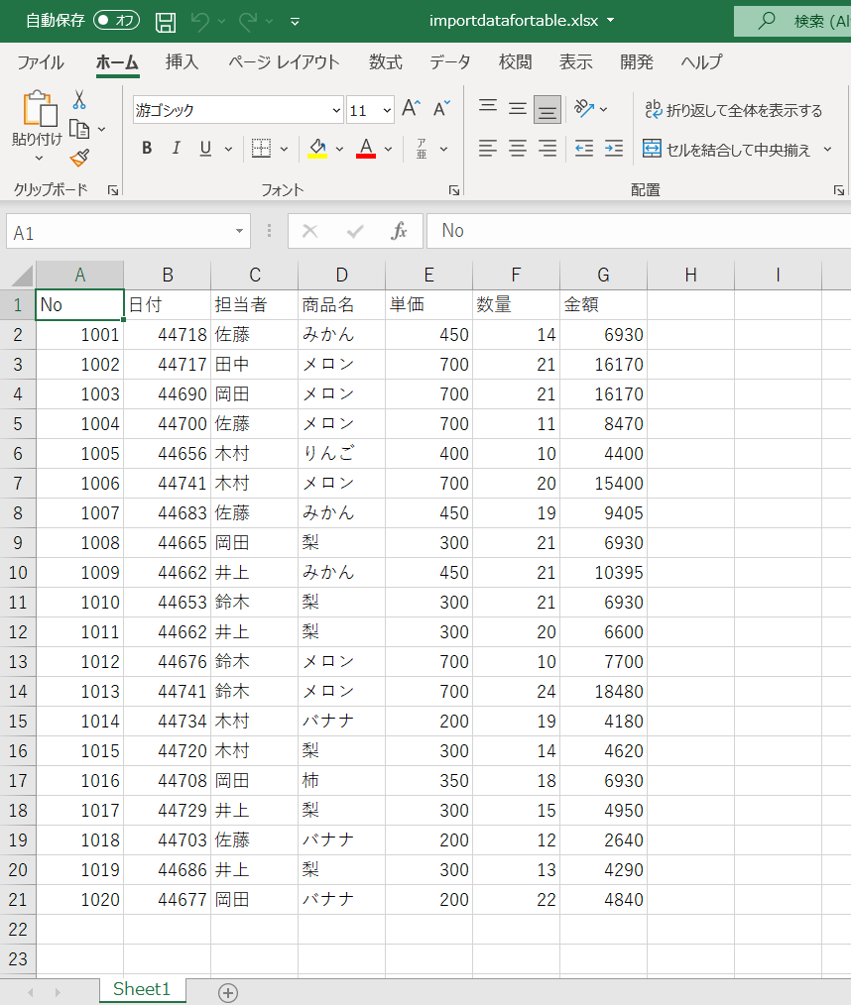This screenshot has width=851, height=1005.
Task: Click the phonetic guide (furigana) icon
Action: [422, 149]
